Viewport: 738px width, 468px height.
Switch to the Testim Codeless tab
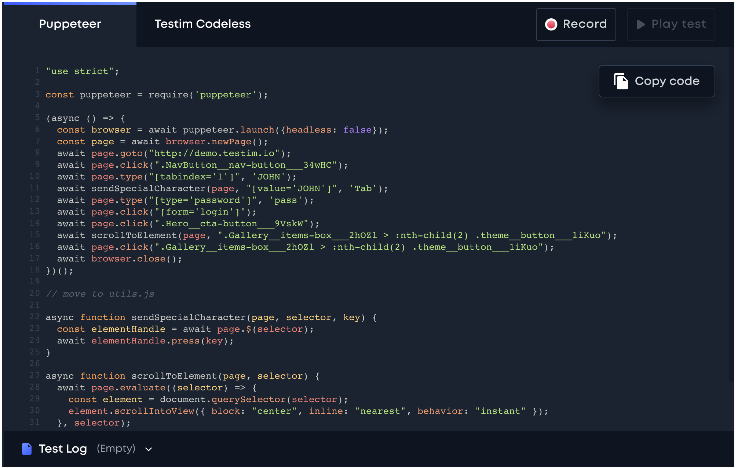point(203,24)
